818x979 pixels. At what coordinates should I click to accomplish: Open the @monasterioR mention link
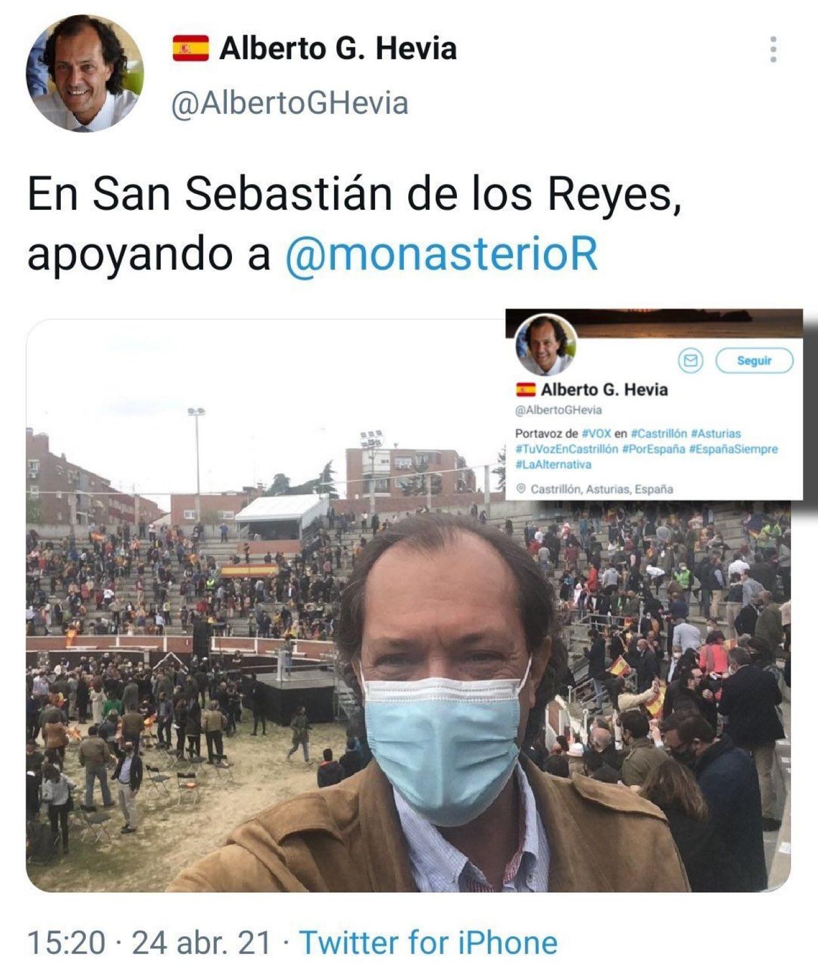tap(442, 254)
